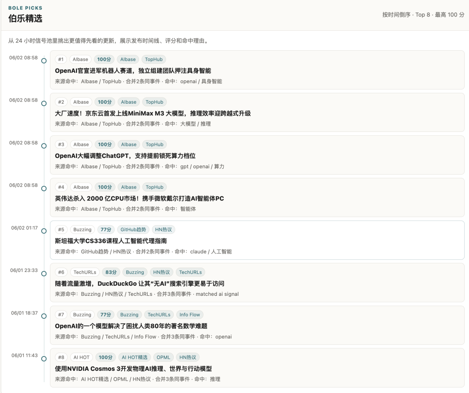The image size is (469, 393).
Task: Select the Buzzing source tag on item #5
Action: coord(82,229)
